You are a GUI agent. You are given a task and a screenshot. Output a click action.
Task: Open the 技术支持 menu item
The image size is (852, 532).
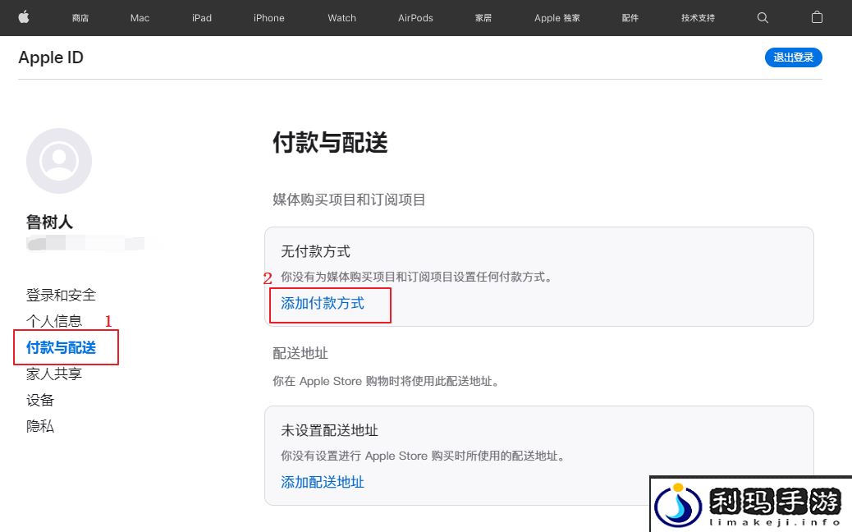(698, 18)
